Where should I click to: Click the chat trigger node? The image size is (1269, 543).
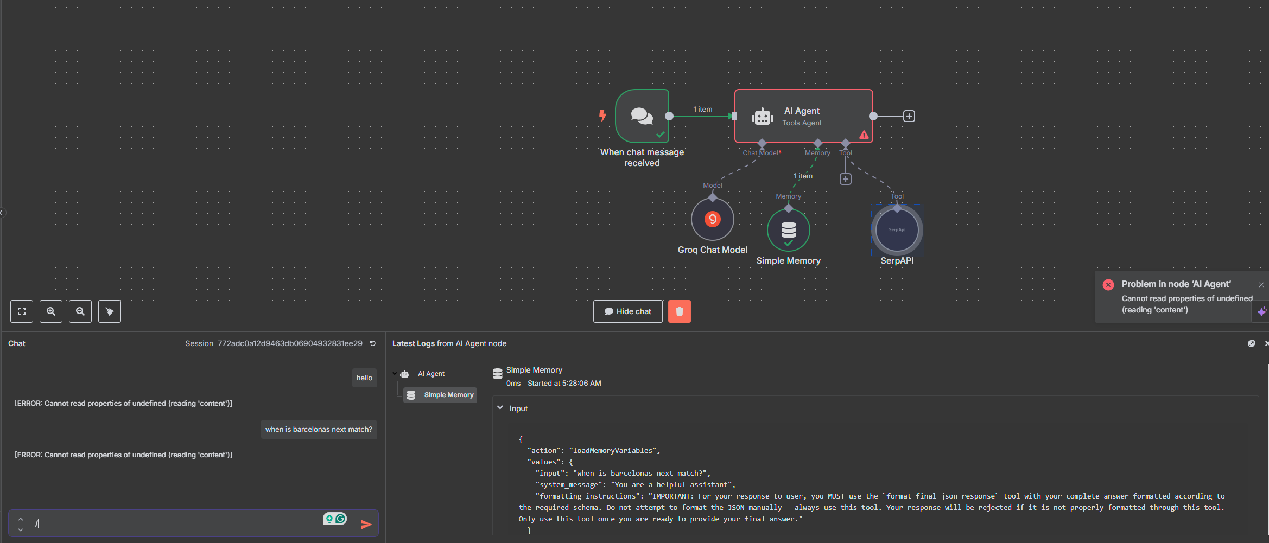click(642, 116)
